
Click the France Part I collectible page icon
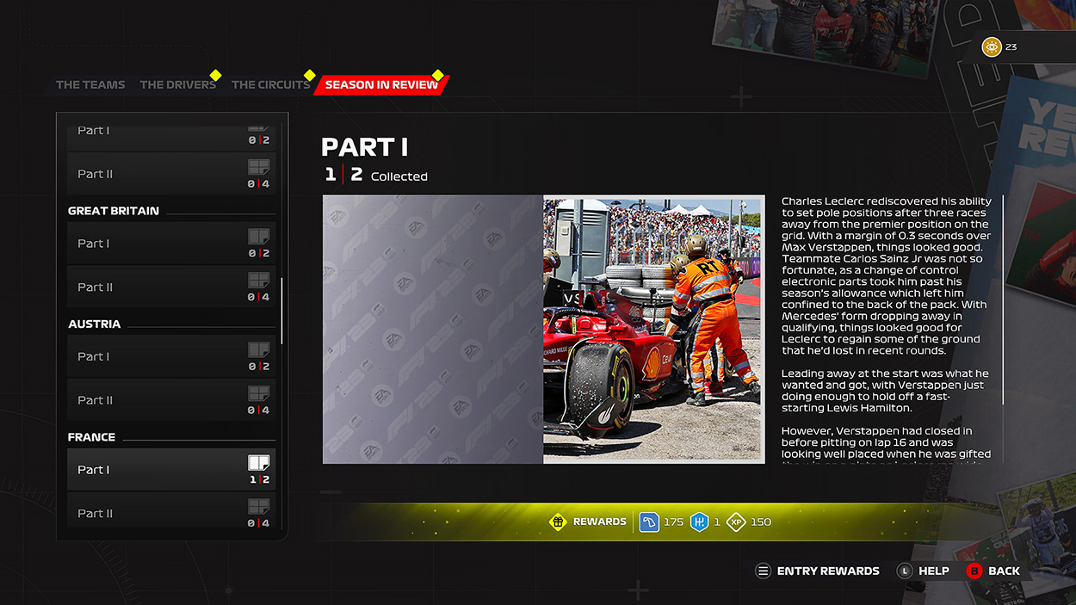pos(258,463)
